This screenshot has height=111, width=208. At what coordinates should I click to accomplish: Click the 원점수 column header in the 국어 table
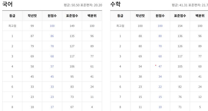click(x=52, y=16)
